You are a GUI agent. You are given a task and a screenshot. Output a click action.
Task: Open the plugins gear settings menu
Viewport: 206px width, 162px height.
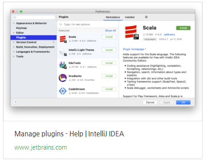[146, 17]
